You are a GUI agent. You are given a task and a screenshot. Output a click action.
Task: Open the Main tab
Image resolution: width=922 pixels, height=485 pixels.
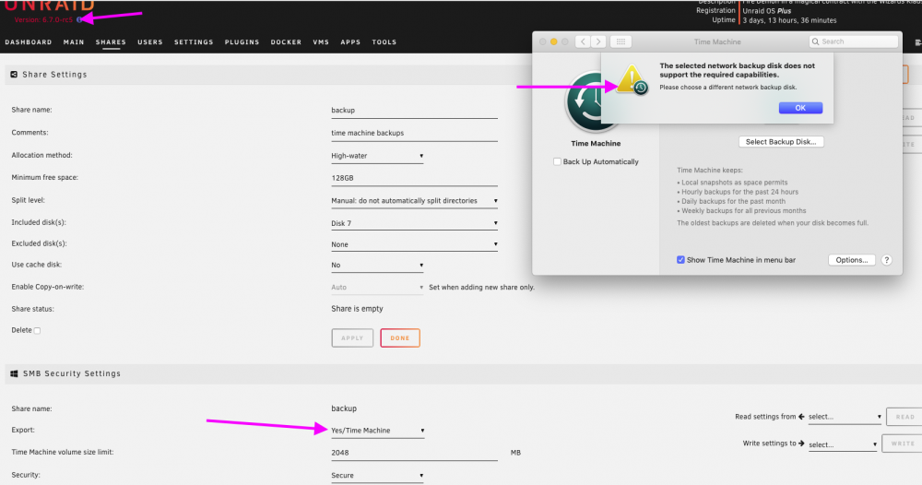click(74, 42)
